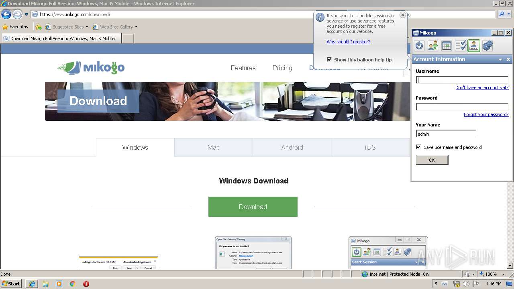Screen dimensions: 514x289
Task: Open Mikogo Join Session people icon
Action: pos(433,46)
